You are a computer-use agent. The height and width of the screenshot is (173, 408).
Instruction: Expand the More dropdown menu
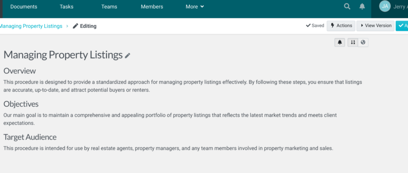tap(194, 7)
